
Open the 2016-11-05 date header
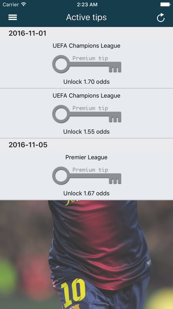[28, 145]
